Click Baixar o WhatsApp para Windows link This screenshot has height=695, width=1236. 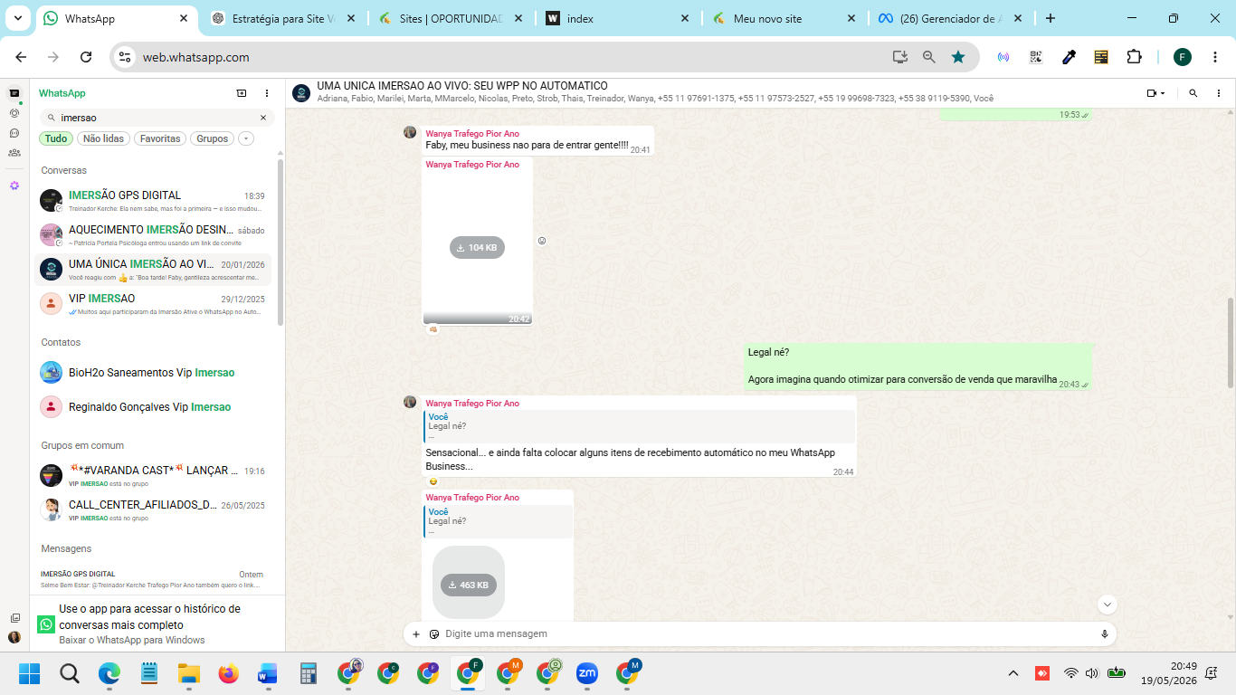[x=132, y=640]
